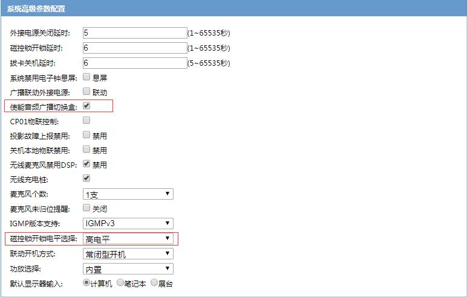The image size is (468, 298).
Task: Check 关机本地物联禁用 checkbox
Action: click(x=86, y=149)
